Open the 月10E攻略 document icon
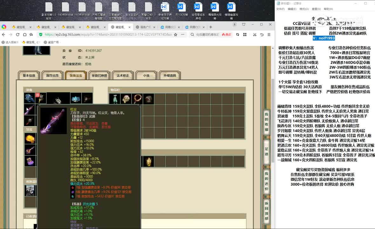375x229 pixels. coord(181,10)
